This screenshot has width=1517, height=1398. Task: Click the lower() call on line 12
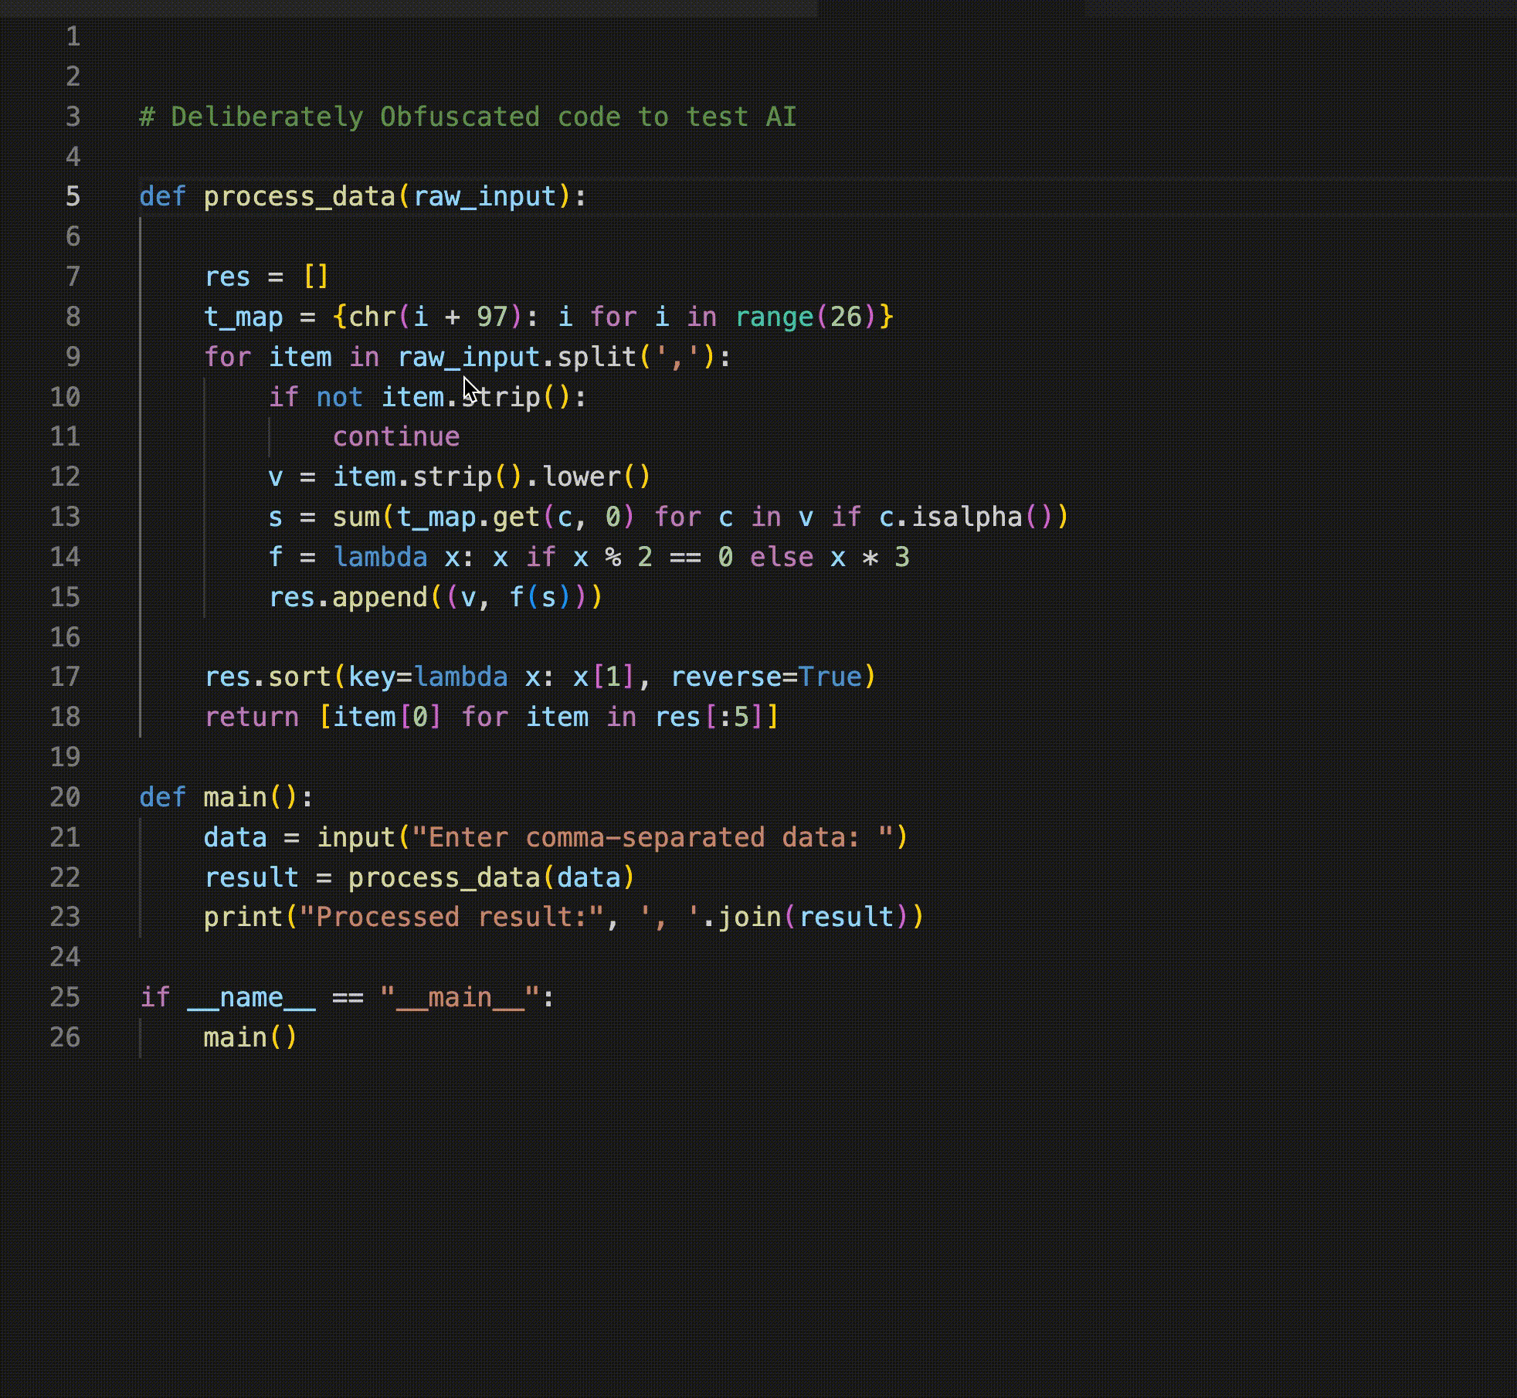[x=596, y=477]
